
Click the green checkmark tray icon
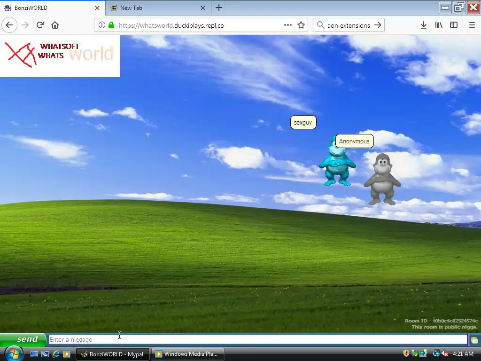click(414, 353)
